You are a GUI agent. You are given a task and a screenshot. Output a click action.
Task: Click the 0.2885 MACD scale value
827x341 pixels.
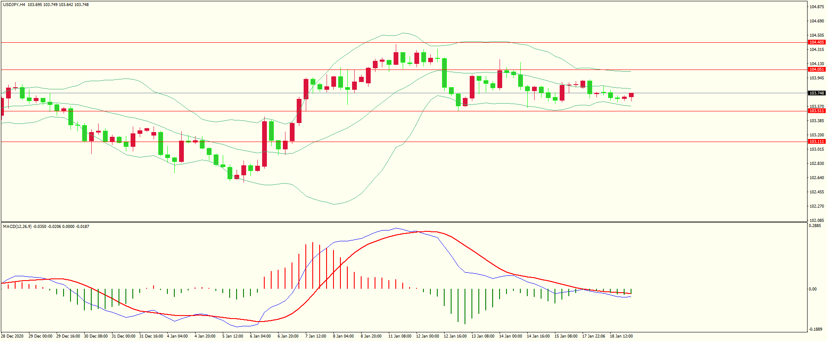(815, 226)
